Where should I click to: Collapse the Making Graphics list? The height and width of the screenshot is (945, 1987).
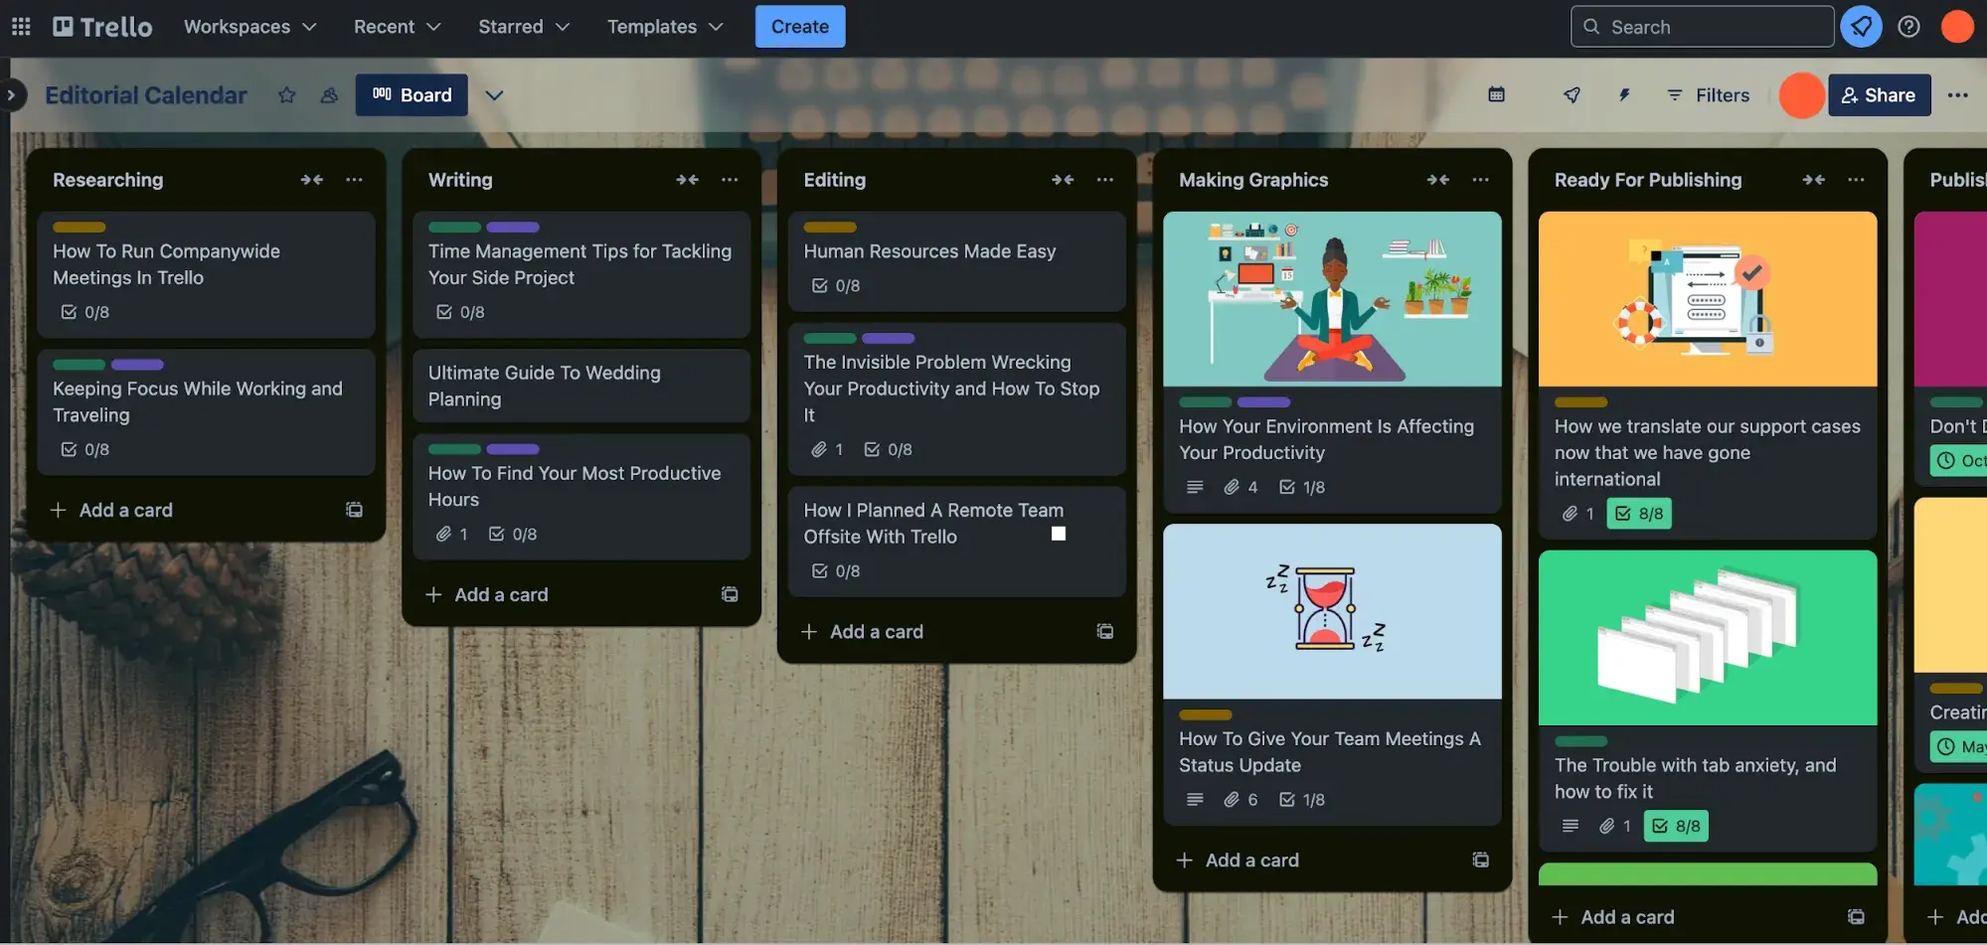tap(1438, 180)
